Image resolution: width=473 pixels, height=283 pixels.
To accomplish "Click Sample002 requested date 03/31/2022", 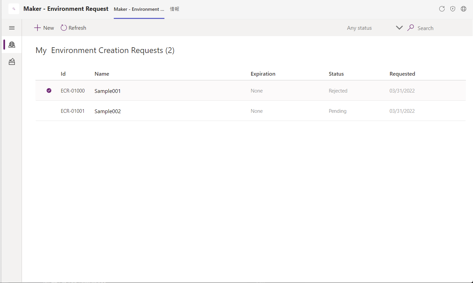I will 402,111.
